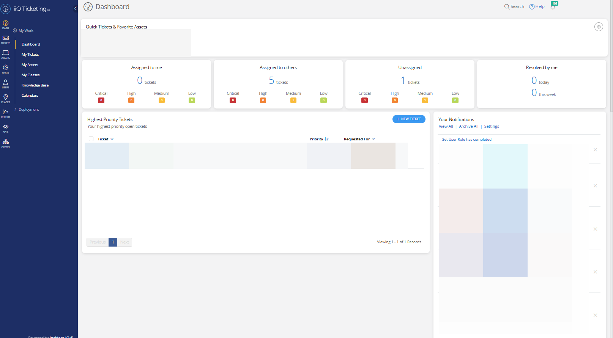Image resolution: width=613 pixels, height=338 pixels.
Task: Open Knowledge Base menu item
Action: (35, 85)
